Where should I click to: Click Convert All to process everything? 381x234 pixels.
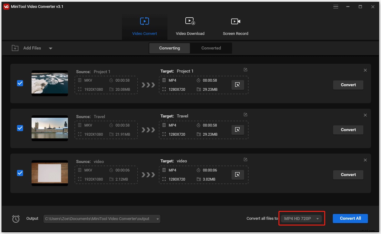click(350, 218)
